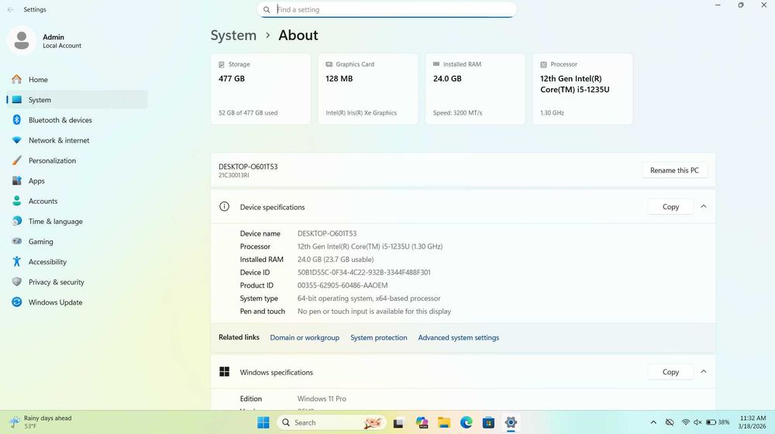The height and width of the screenshot is (434, 775).
Task: Click the Device ID value text
Action: 363,272
